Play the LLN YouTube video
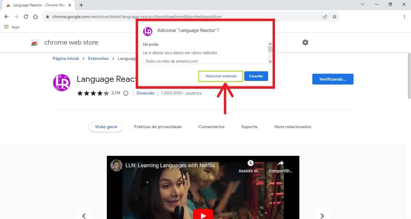Screen dimensions: 411x219 203,214
